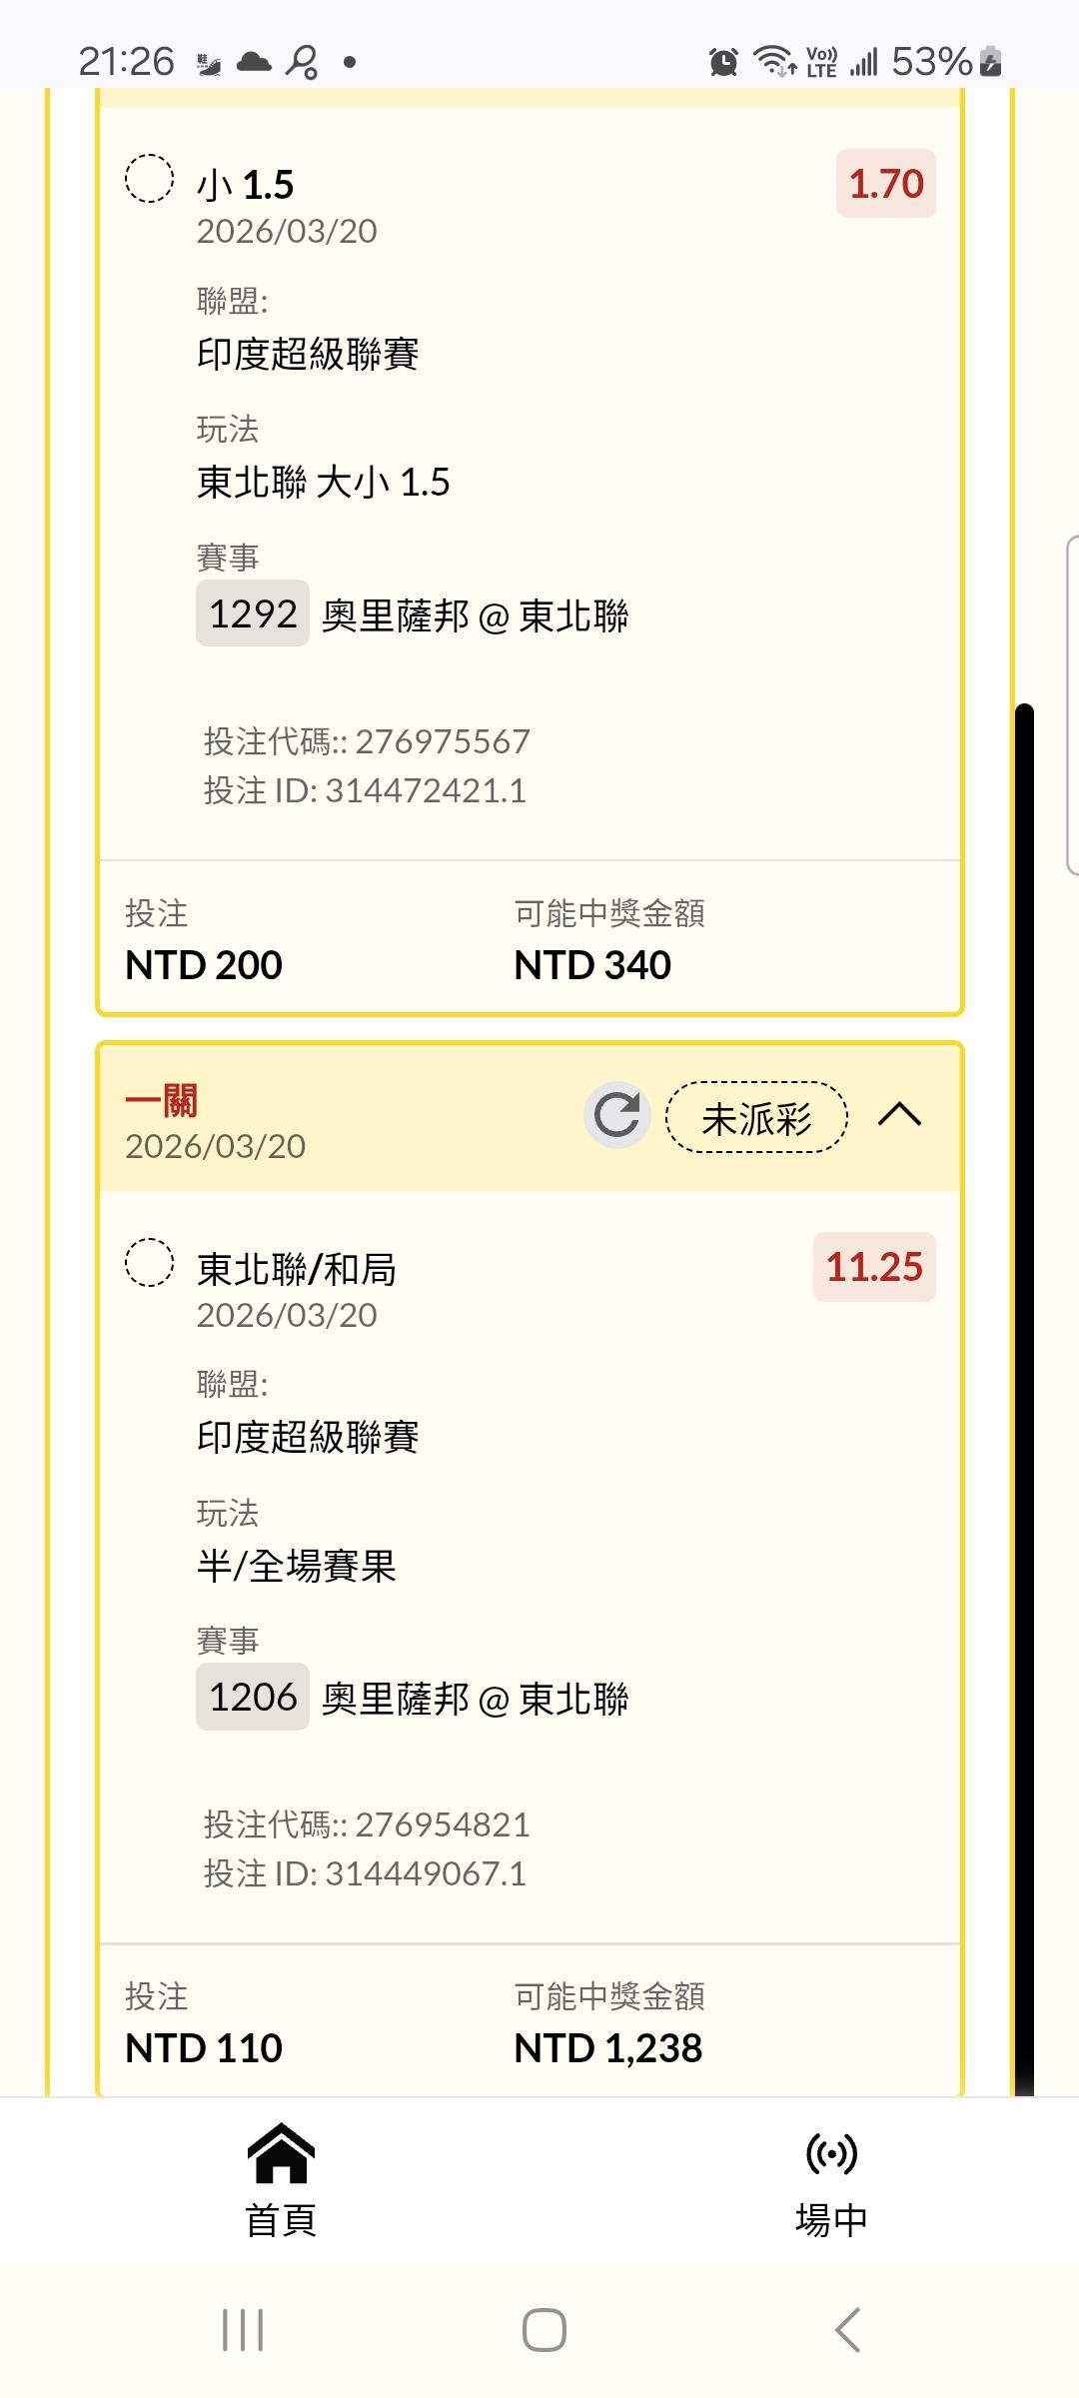Tap the 1.70 odds badge
The image size is (1079, 2398).
tap(885, 184)
